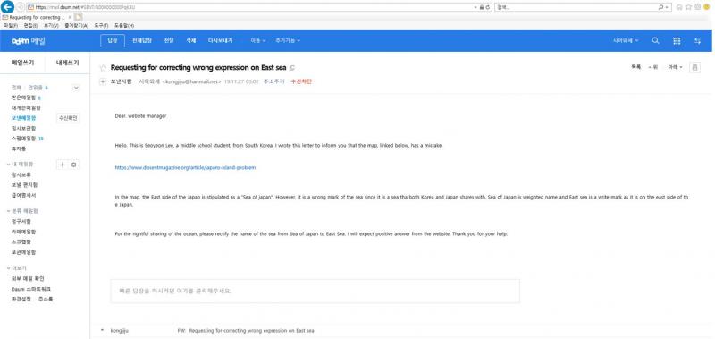This screenshot has height=339, width=715.
Task: Open the 이동 dropdown in the toolbar
Action: (258, 40)
